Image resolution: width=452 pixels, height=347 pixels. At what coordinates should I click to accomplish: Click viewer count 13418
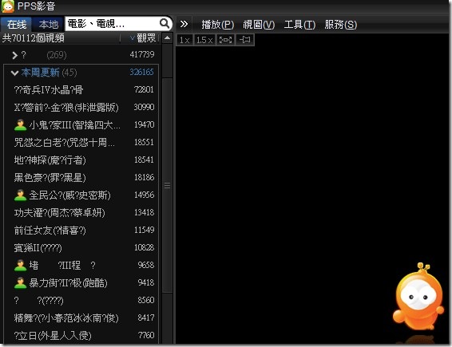coord(144,212)
